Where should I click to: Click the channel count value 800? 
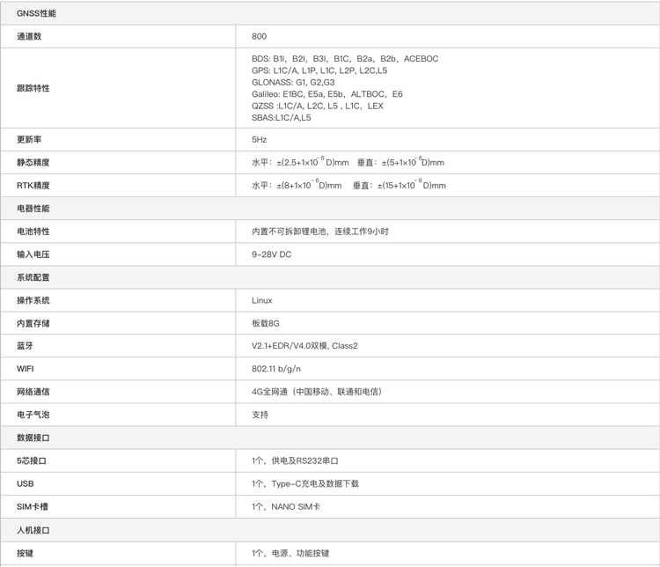[259, 36]
